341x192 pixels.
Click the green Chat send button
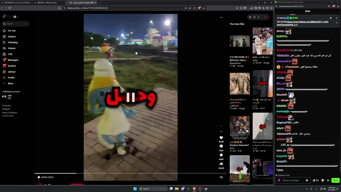click(335, 180)
